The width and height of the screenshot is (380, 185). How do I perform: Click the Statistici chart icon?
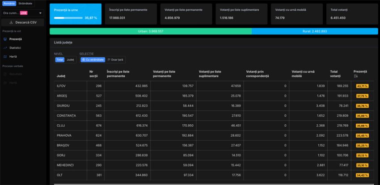click(5, 48)
